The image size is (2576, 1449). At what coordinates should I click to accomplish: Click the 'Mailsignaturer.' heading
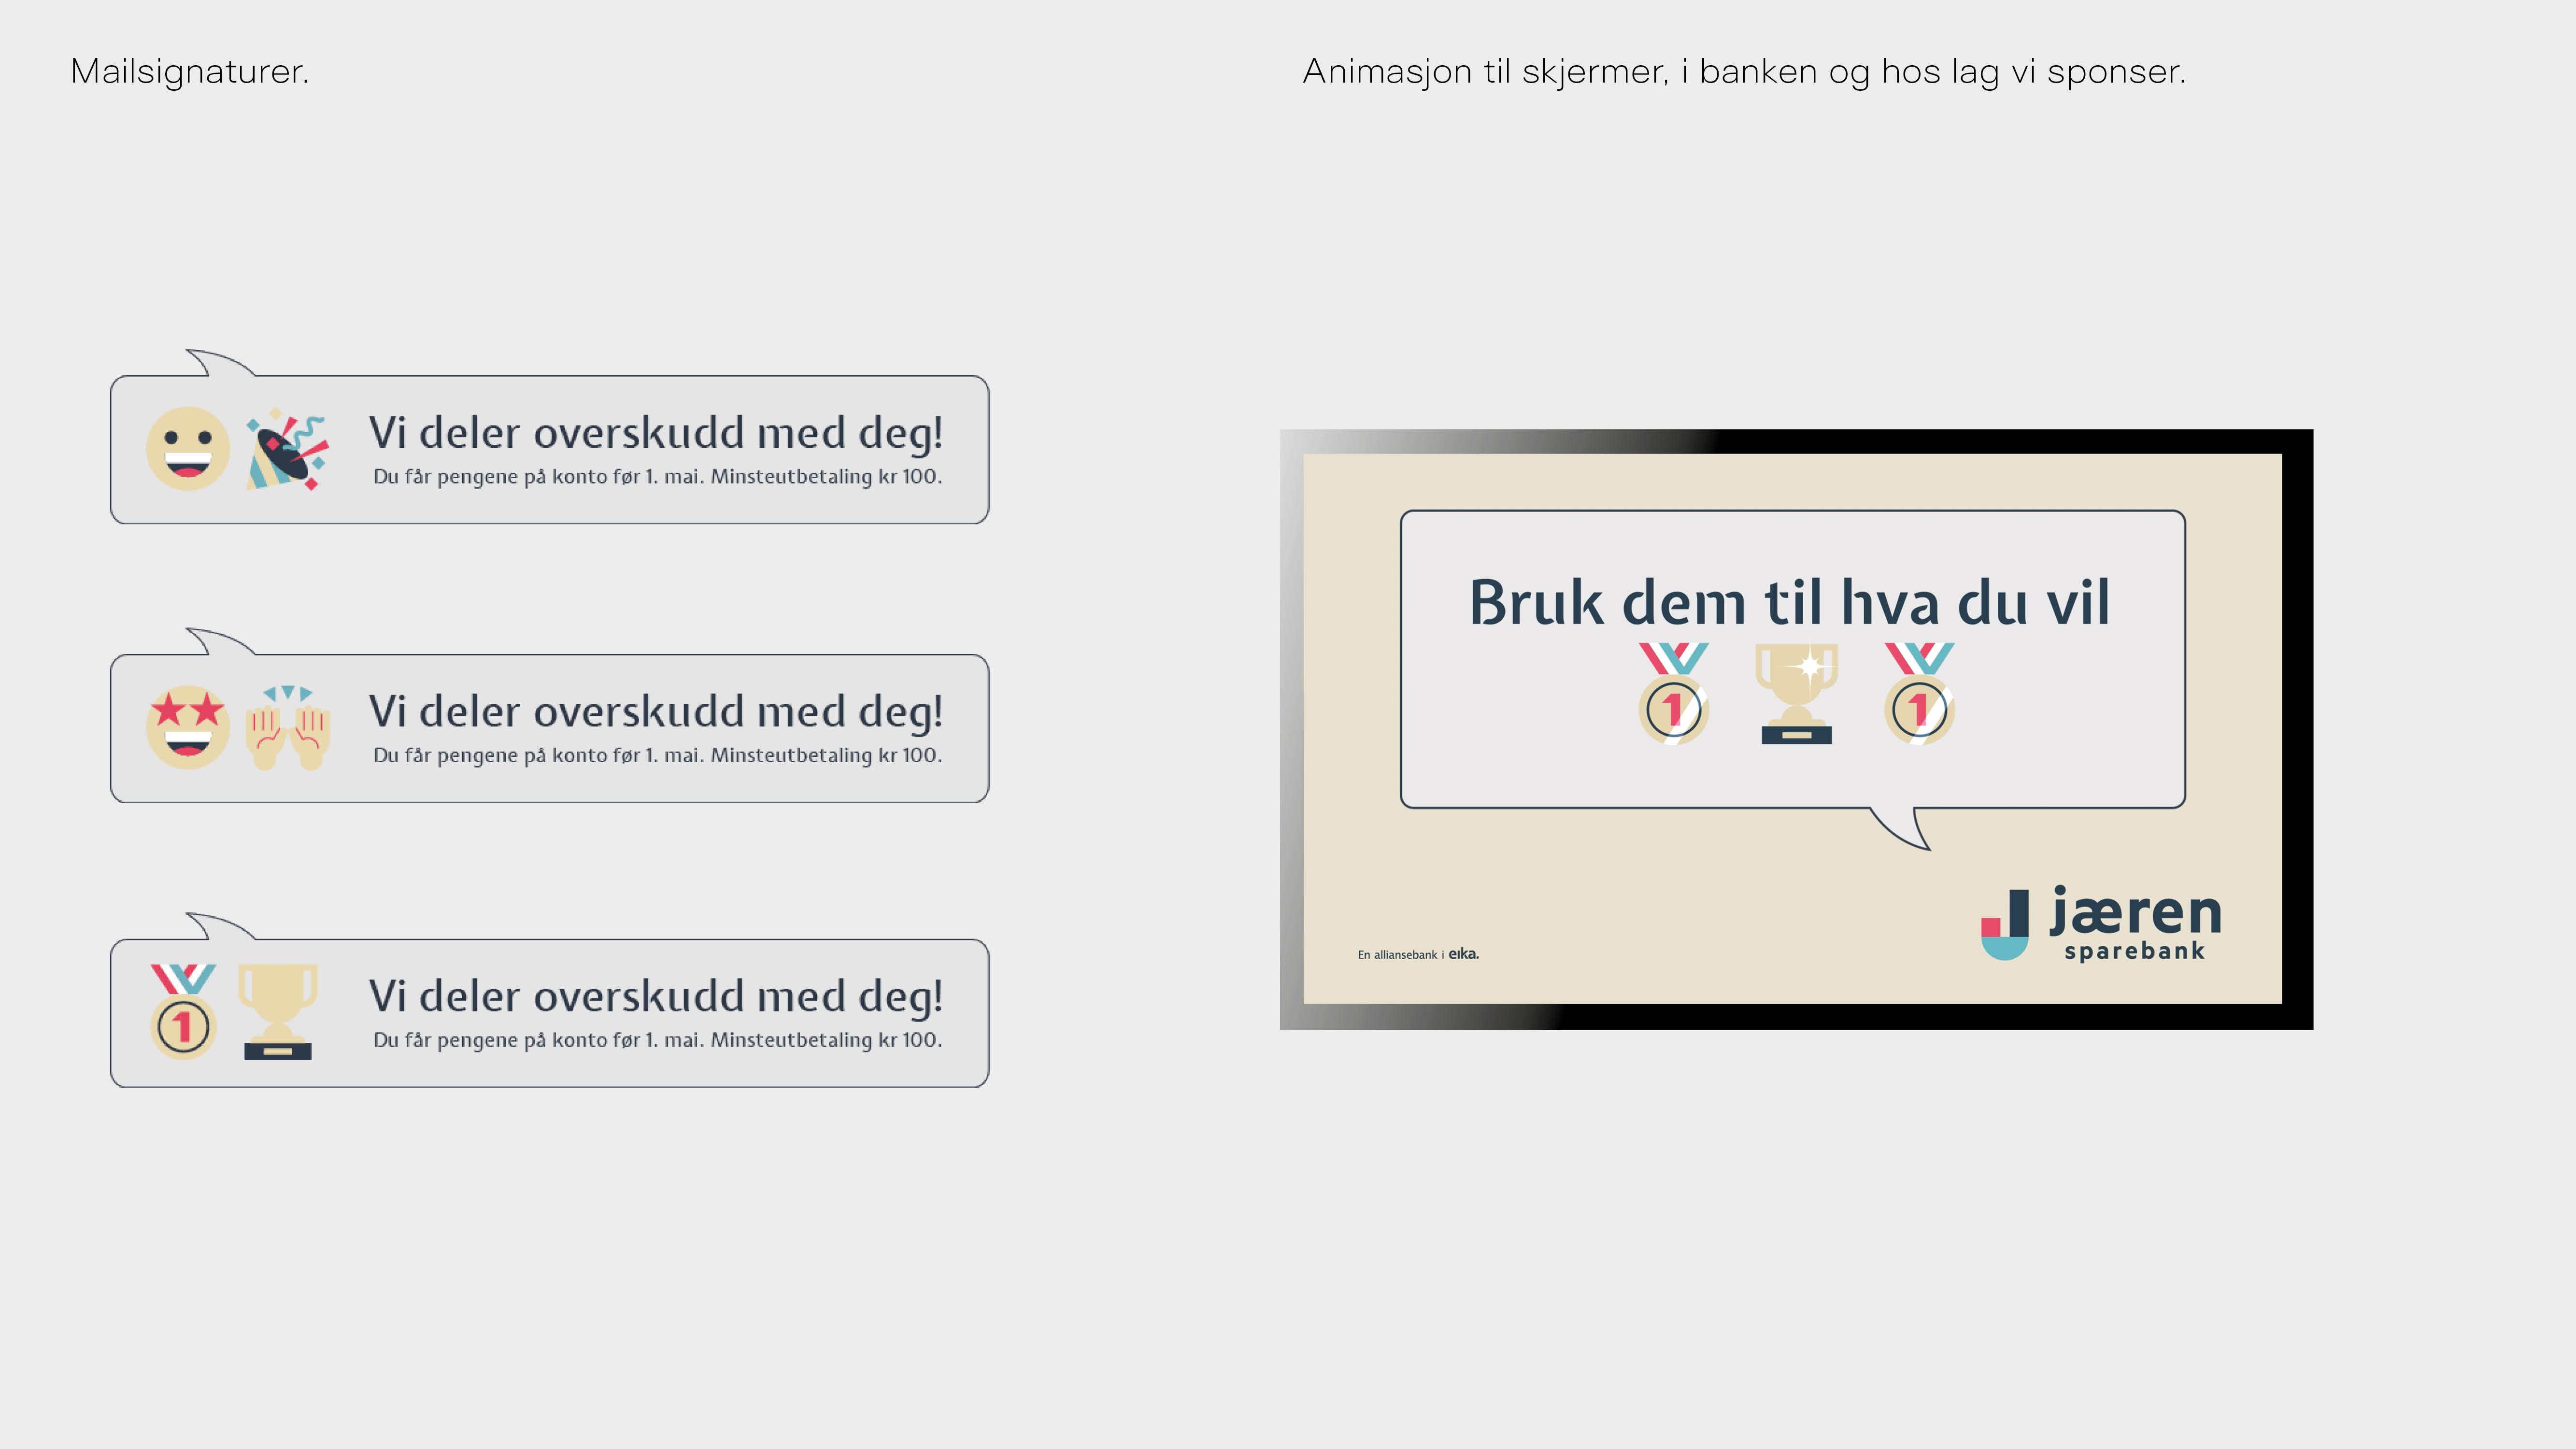189,71
